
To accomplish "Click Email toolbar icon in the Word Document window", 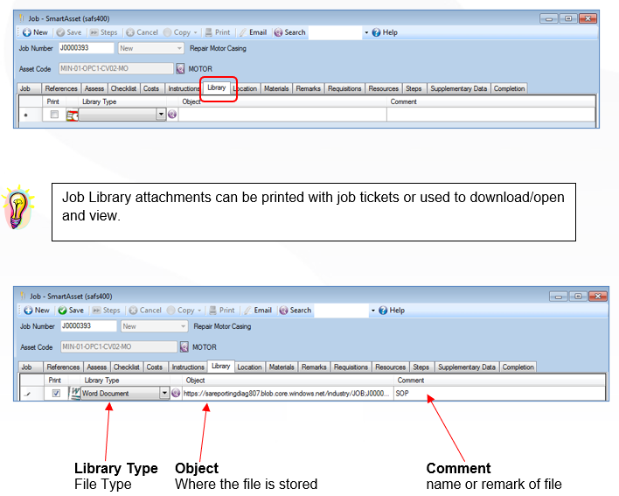I will click(x=247, y=311).
